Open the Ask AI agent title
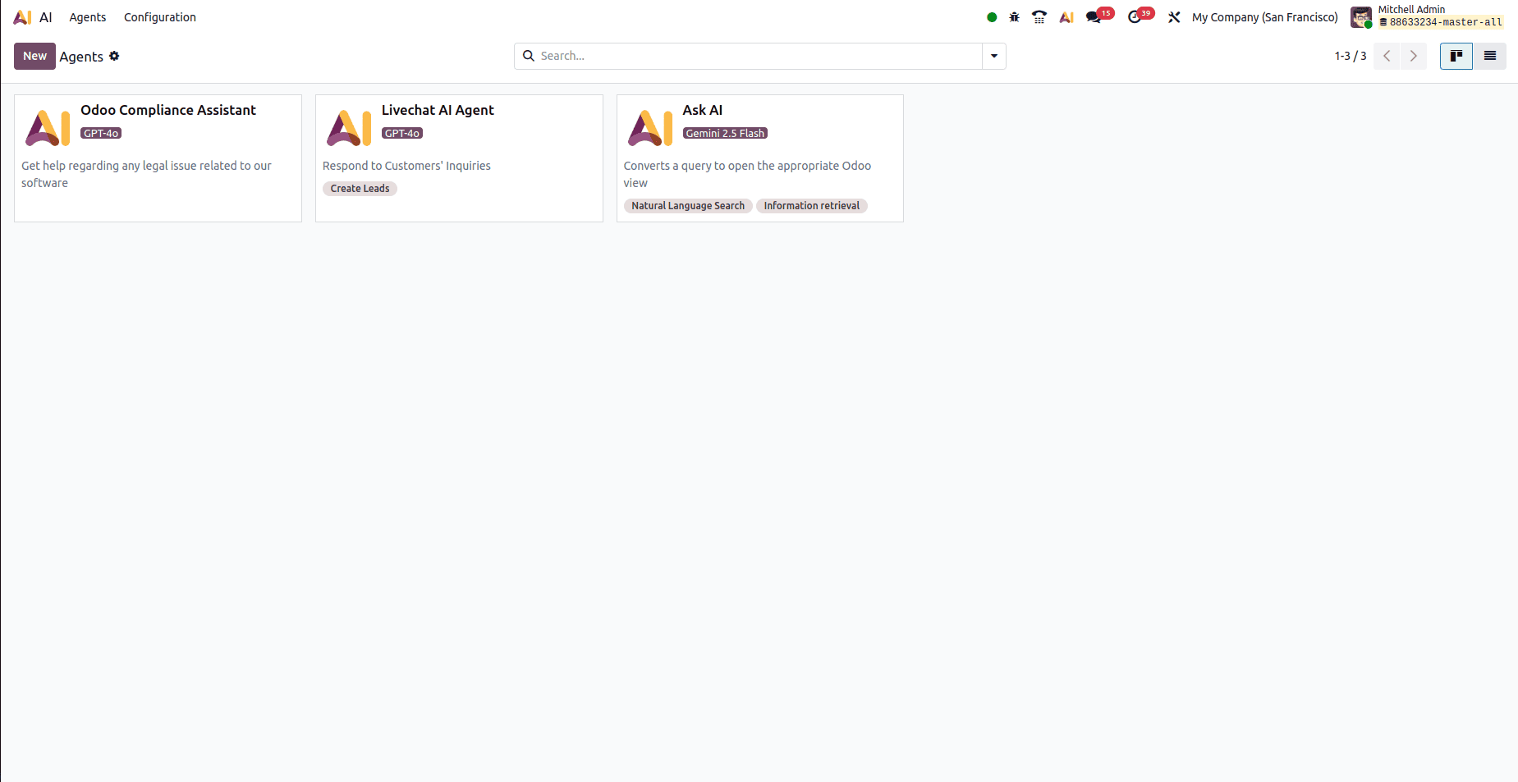This screenshot has height=782, width=1518. 703,110
